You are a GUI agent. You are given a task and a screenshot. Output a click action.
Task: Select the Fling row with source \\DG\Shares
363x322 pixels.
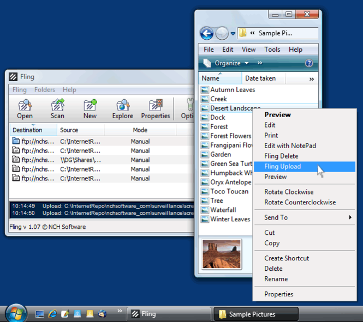tap(102, 160)
